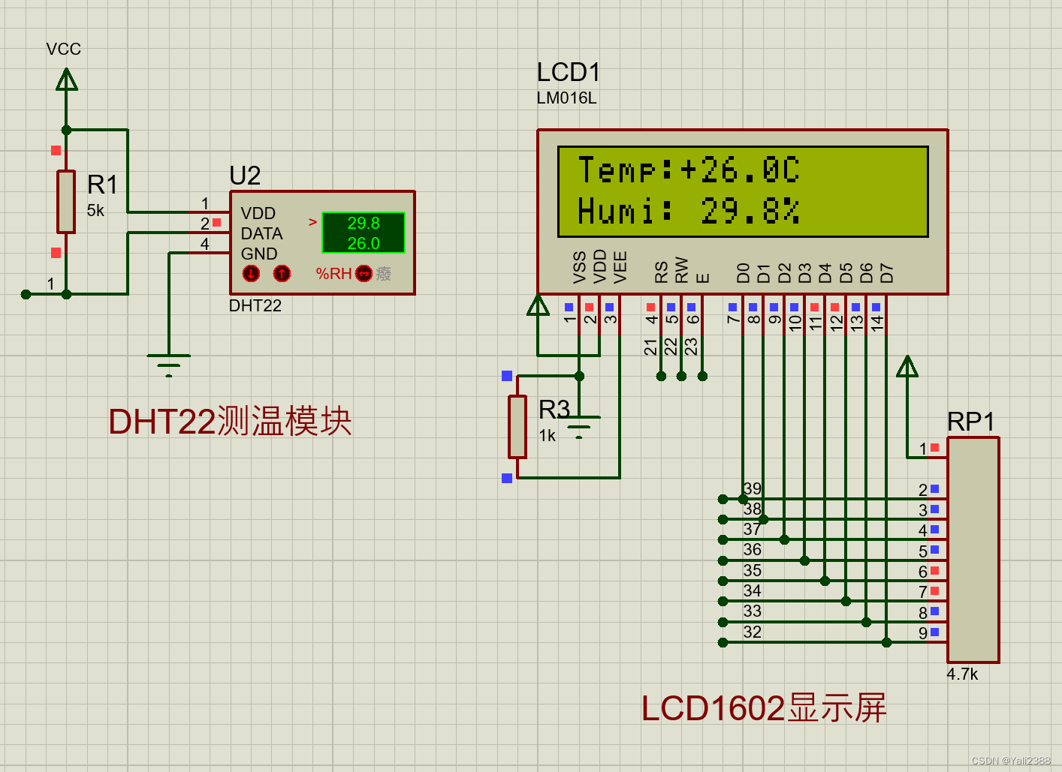The width and height of the screenshot is (1062, 772).
Task: Click the U2 reference label
Action: (x=245, y=176)
